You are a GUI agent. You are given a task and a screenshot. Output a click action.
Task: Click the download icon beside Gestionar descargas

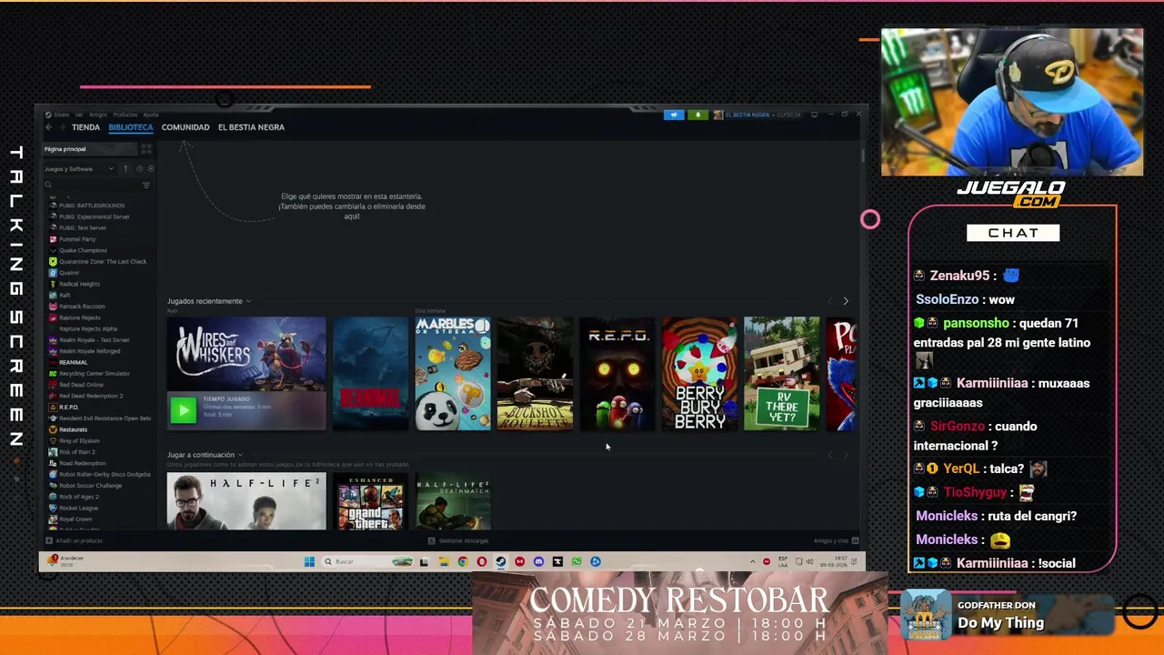(432, 540)
